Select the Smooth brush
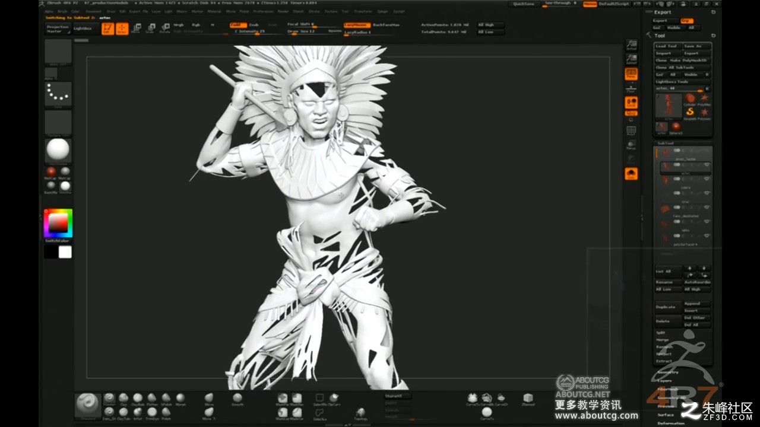760x427 pixels. click(237, 399)
